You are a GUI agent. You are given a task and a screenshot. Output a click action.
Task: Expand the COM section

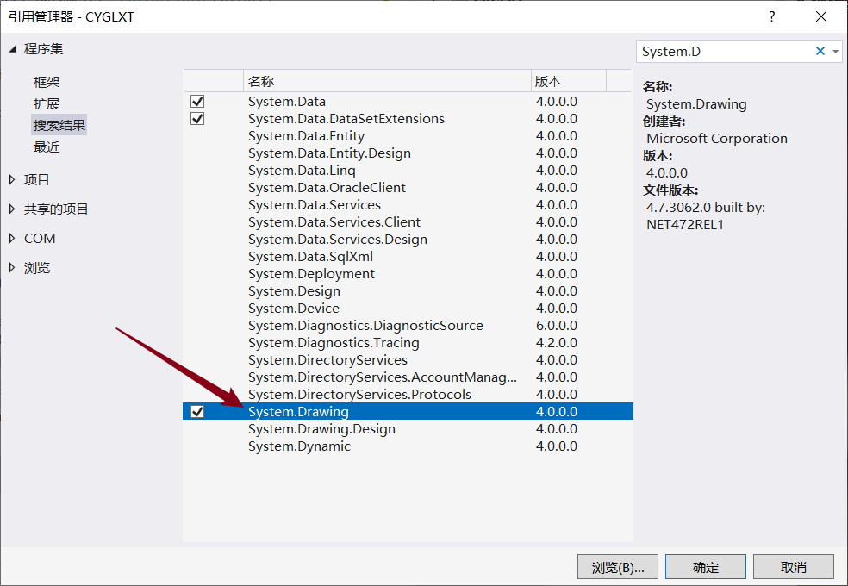point(12,239)
